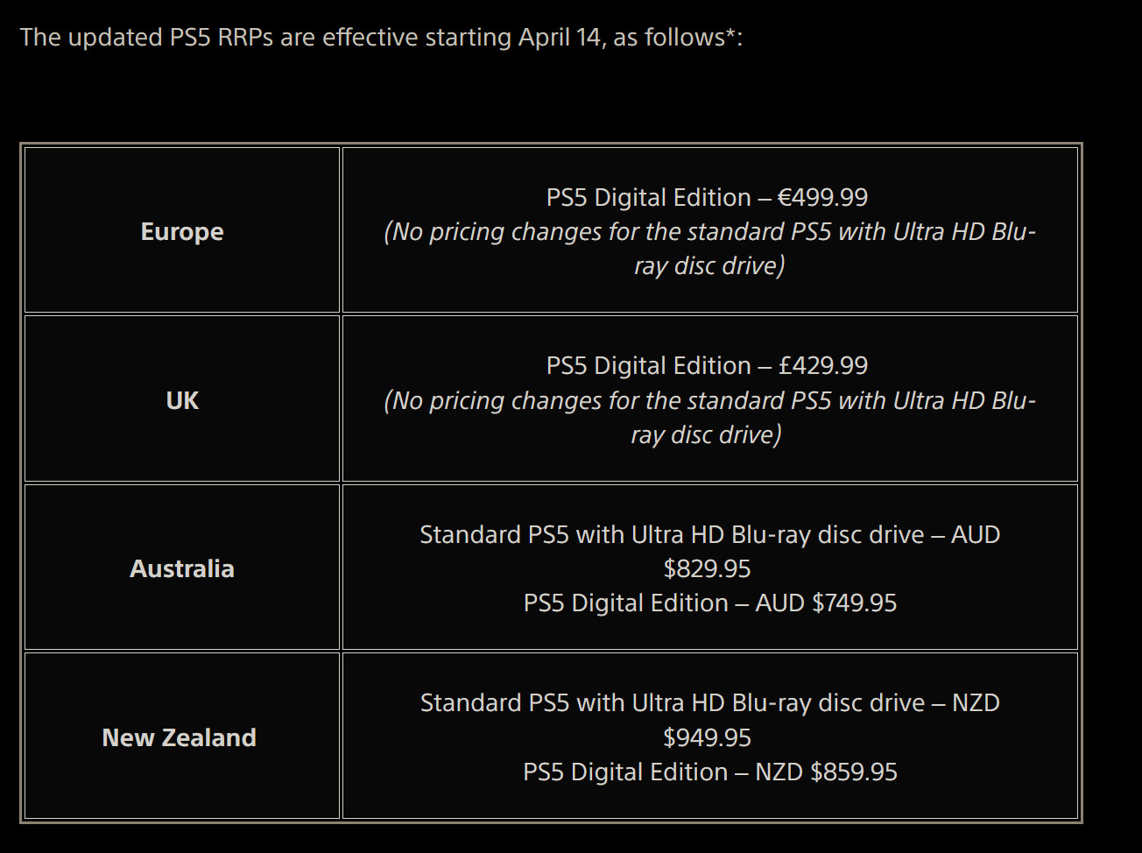Click "PS5 Digital Edition" text in Australia row

point(625,603)
